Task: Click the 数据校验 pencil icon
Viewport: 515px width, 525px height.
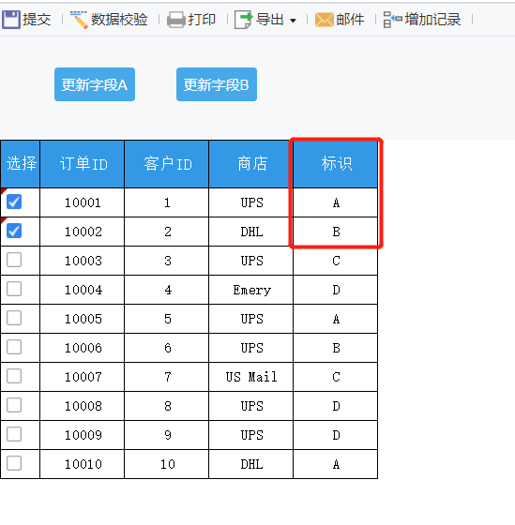Action: click(79, 20)
